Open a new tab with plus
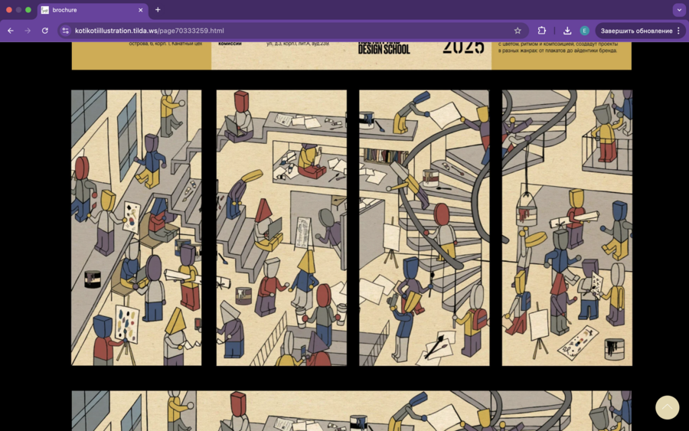This screenshot has width=689, height=431. click(158, 10)
